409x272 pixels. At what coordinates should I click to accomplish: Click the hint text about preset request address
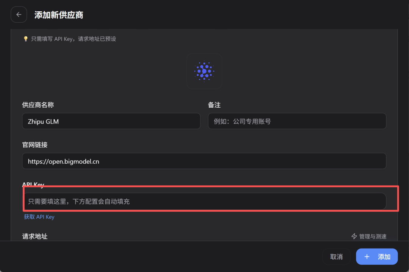point(73,39)
